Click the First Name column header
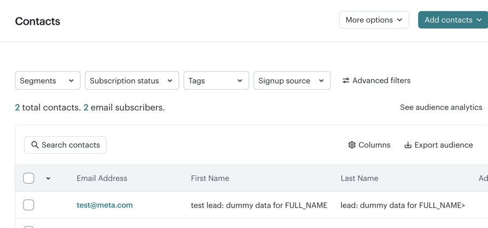 (210, 178)
